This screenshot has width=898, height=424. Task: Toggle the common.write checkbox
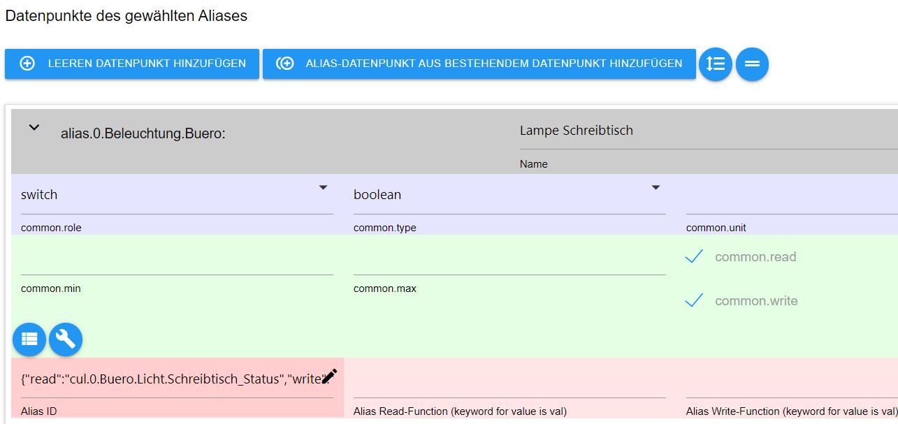click(694, 301)
